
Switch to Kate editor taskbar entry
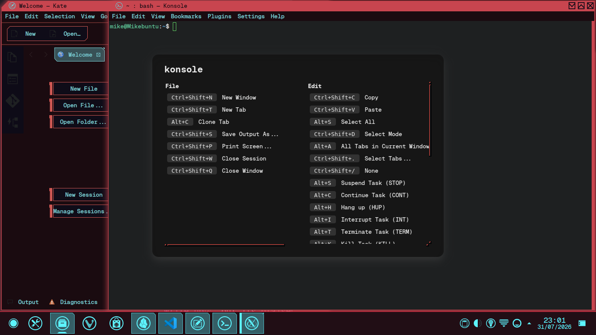click(x=198, y=323)
